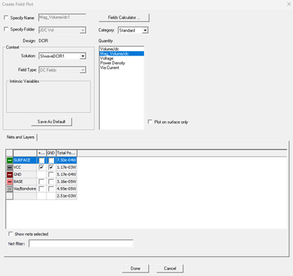Uncheck VCC row first net column box

41,167
